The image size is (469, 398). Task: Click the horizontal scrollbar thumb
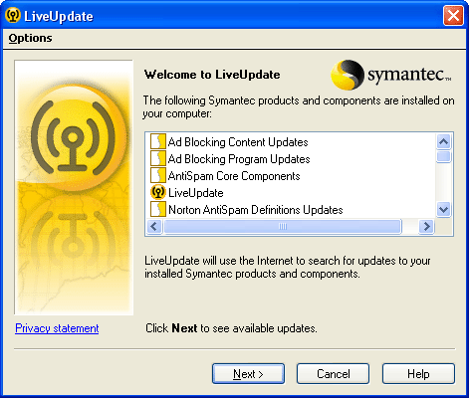click(283, 227)
